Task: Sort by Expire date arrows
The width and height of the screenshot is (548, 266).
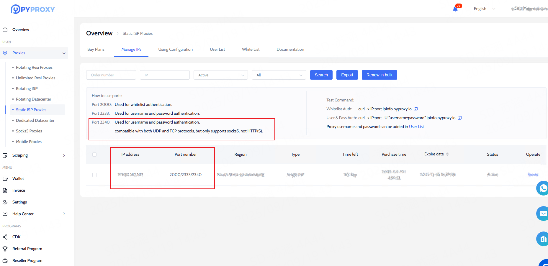Action: coord(447,154)
